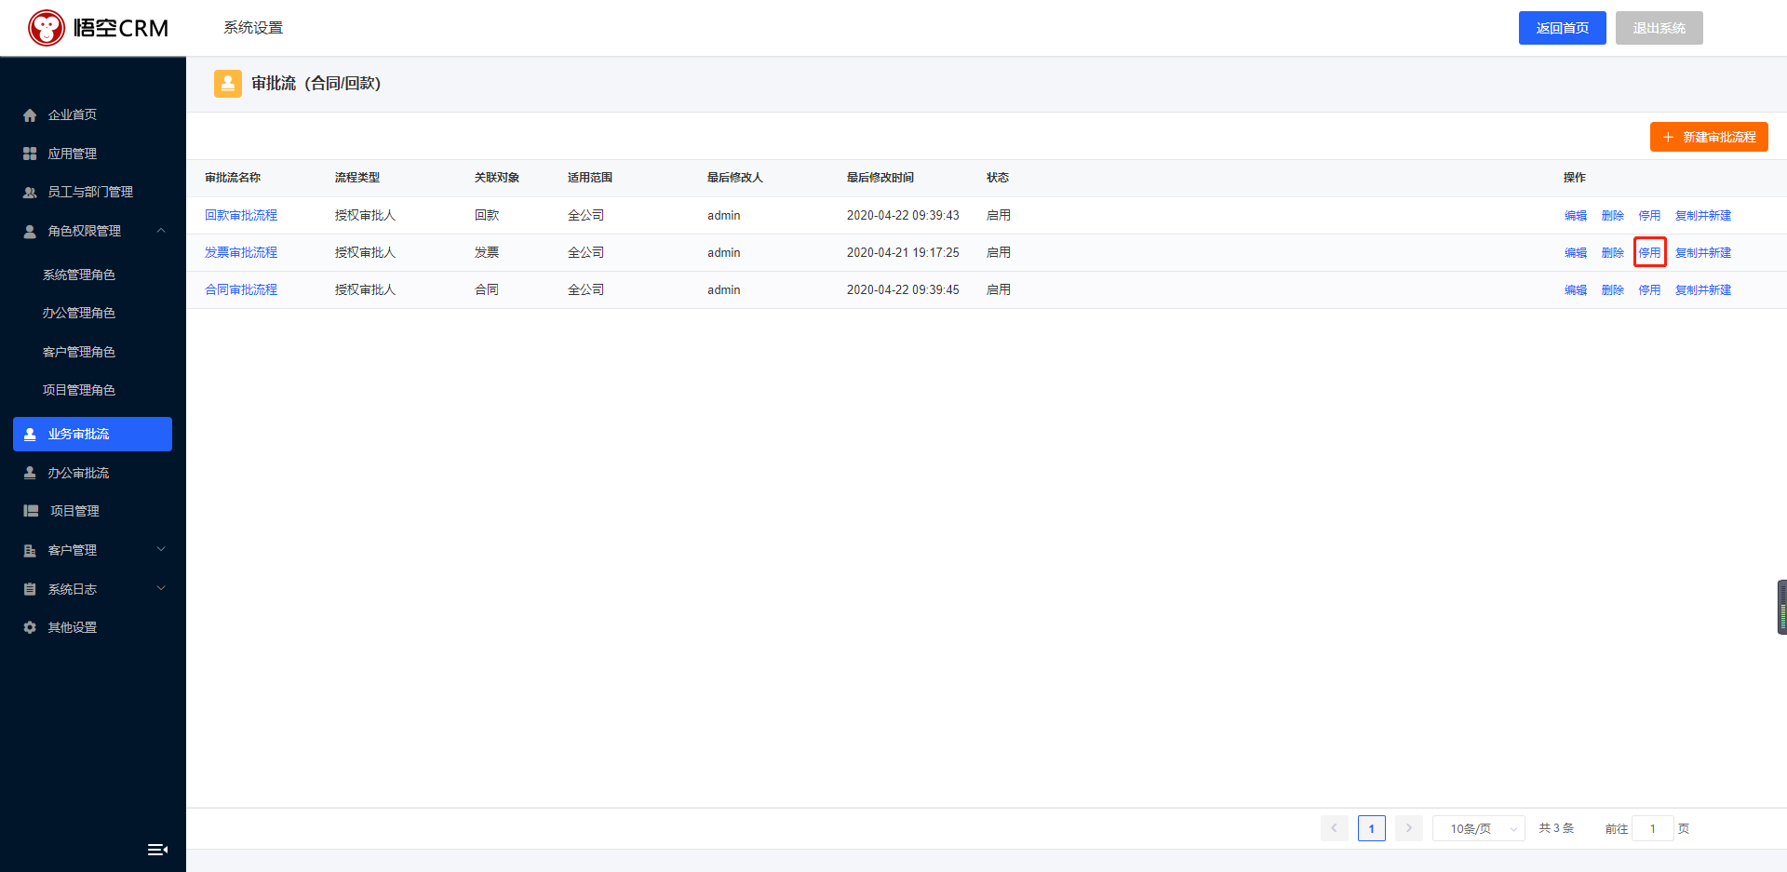Click the 应用管理 grid icon
The image size is (1787, 872).
[30, 154]
